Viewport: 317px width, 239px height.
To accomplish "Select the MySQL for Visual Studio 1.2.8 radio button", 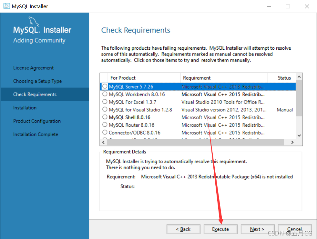I will coord(105,109).
